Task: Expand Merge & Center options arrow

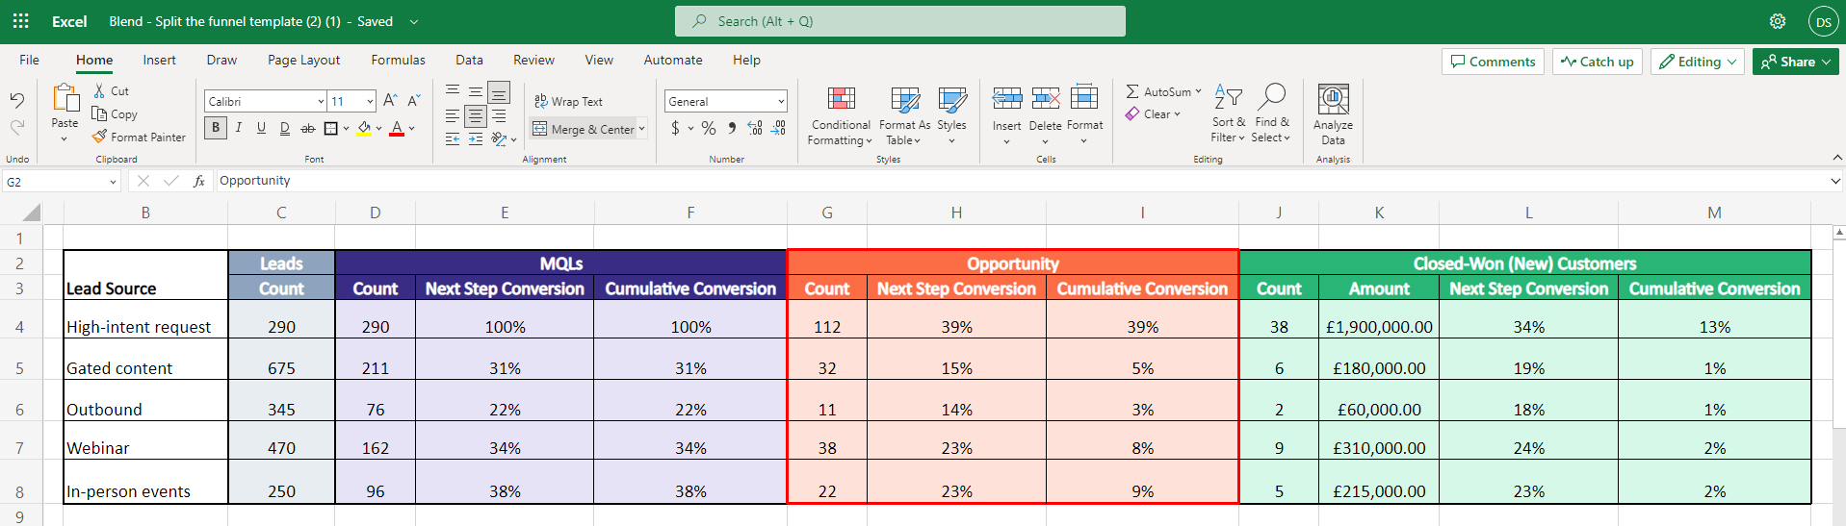Action: coord(642,129)
